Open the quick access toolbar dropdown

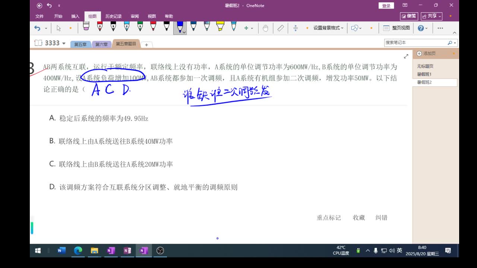(59, 6)
